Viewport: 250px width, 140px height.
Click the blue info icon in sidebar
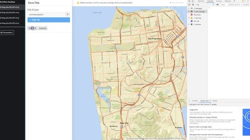coord(192,21)
